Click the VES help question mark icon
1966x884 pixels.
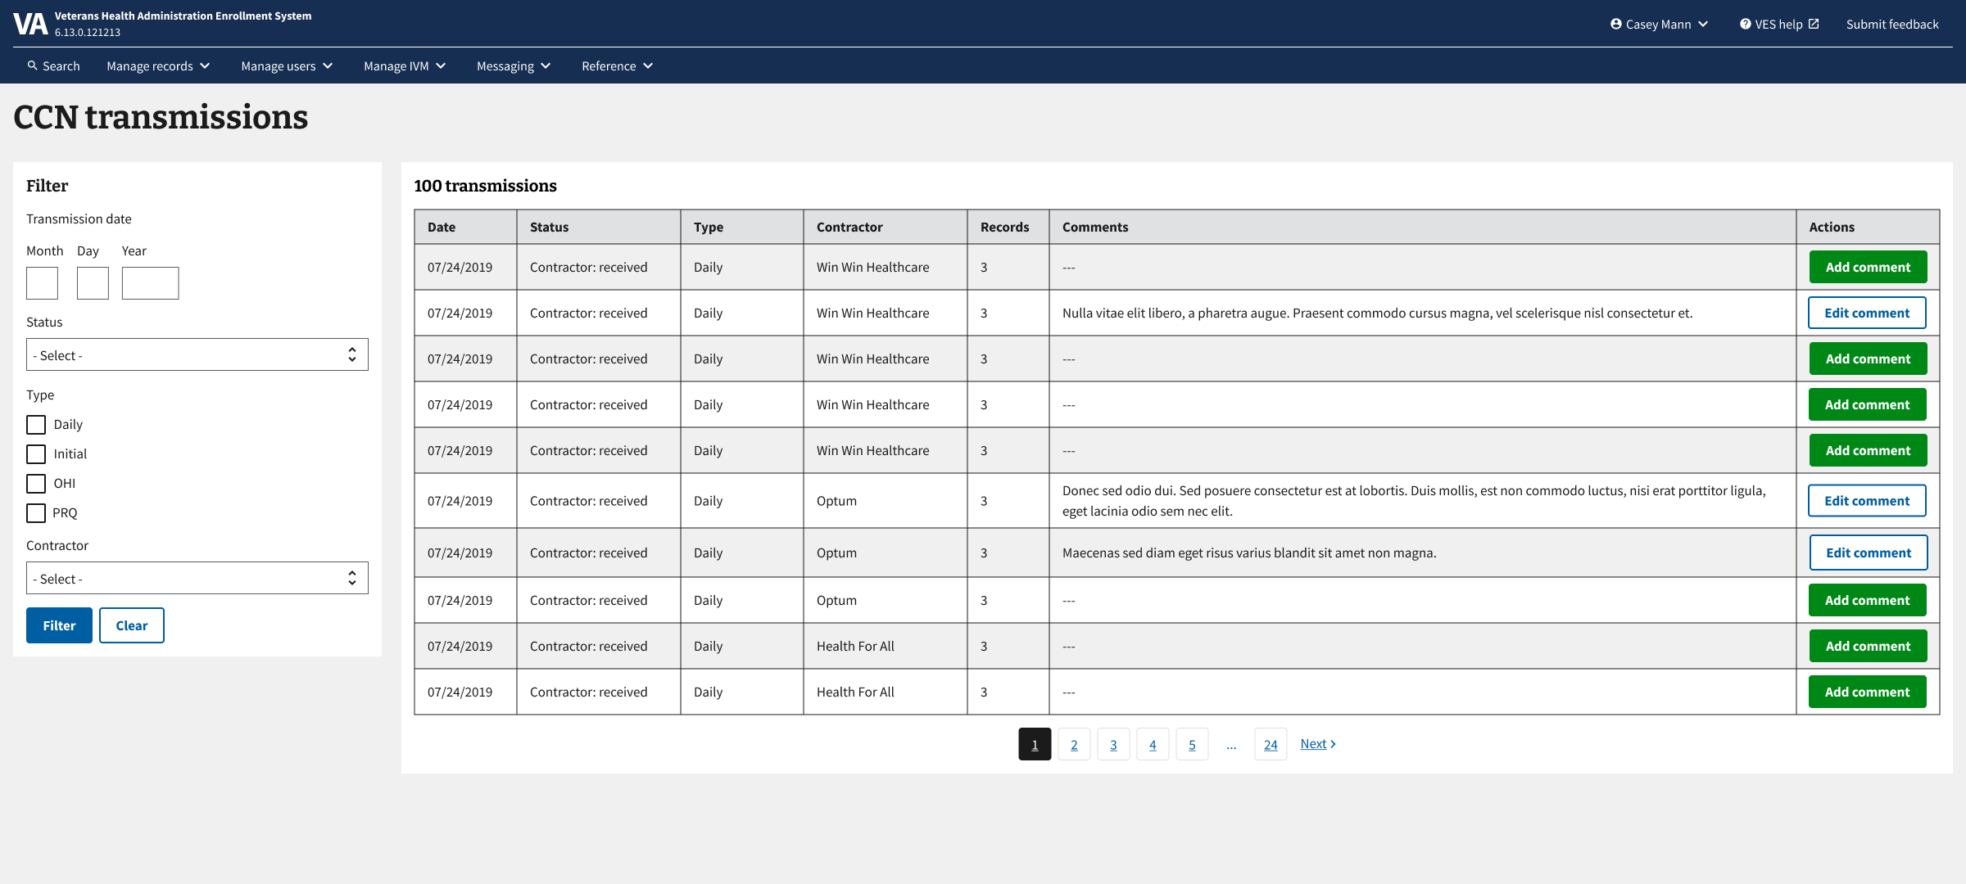point(1745,24)
